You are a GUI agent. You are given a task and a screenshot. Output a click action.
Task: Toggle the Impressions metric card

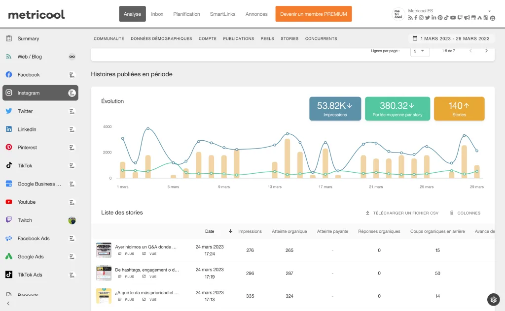(x=335, y=108)
